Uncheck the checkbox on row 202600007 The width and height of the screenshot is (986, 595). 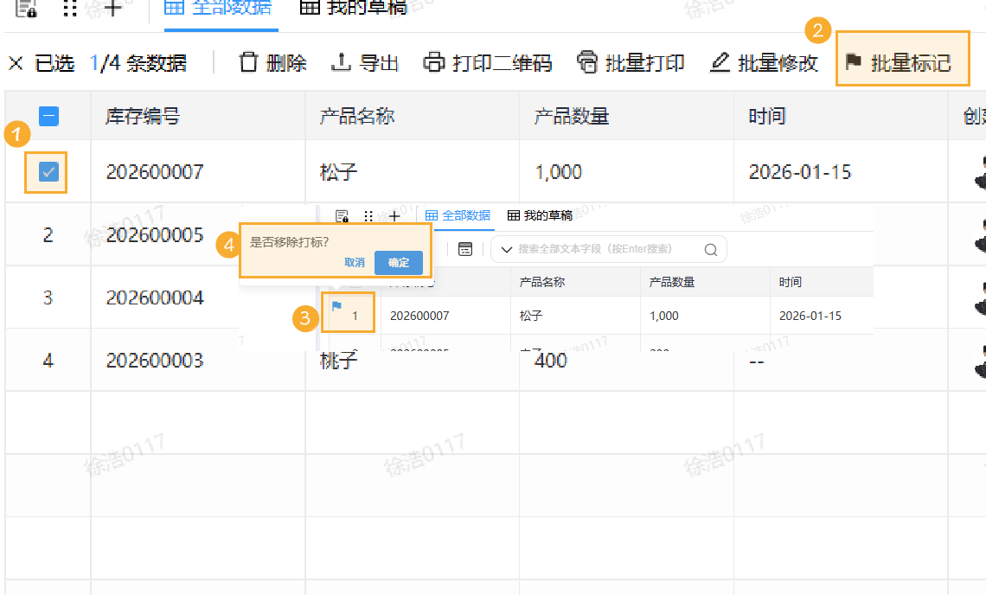point(48,171)
